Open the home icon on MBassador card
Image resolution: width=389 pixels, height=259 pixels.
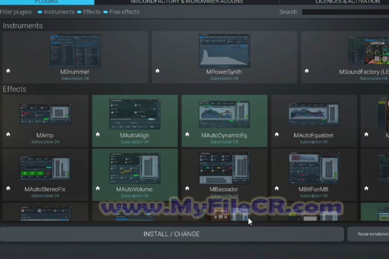pos(187,188)
